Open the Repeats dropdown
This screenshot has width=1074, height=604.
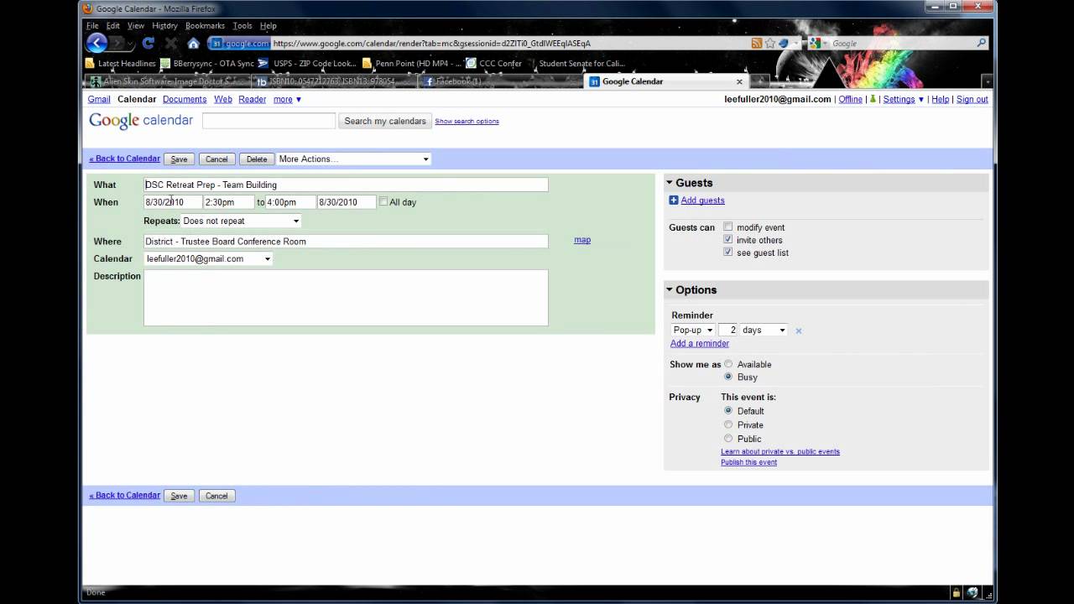coord(241,221)
